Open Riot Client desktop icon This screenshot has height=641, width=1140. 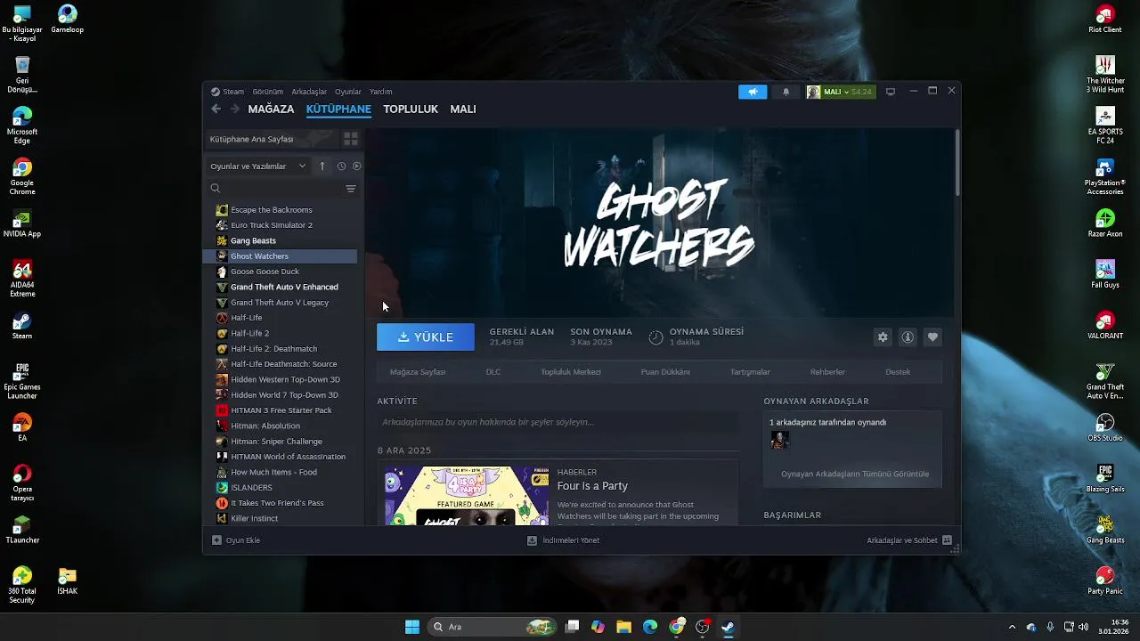(x=1105, y=19)
